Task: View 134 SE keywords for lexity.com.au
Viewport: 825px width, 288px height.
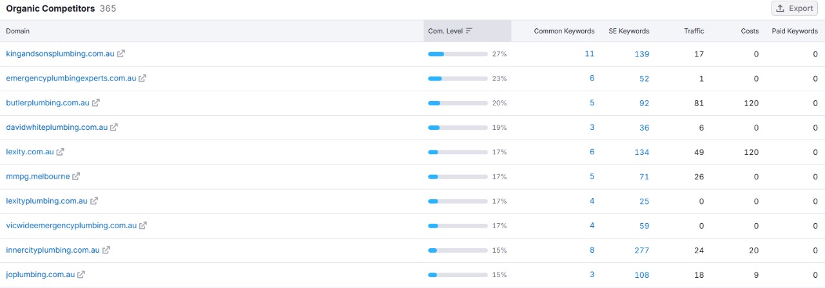Action: [x=641, y=152]
